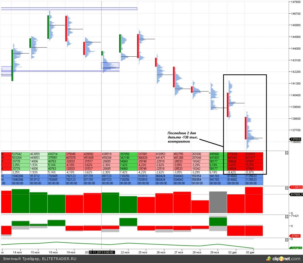The image size is (303, 263).
Task: Click the gray volume bar for 29 ноя
Action: 218,202
